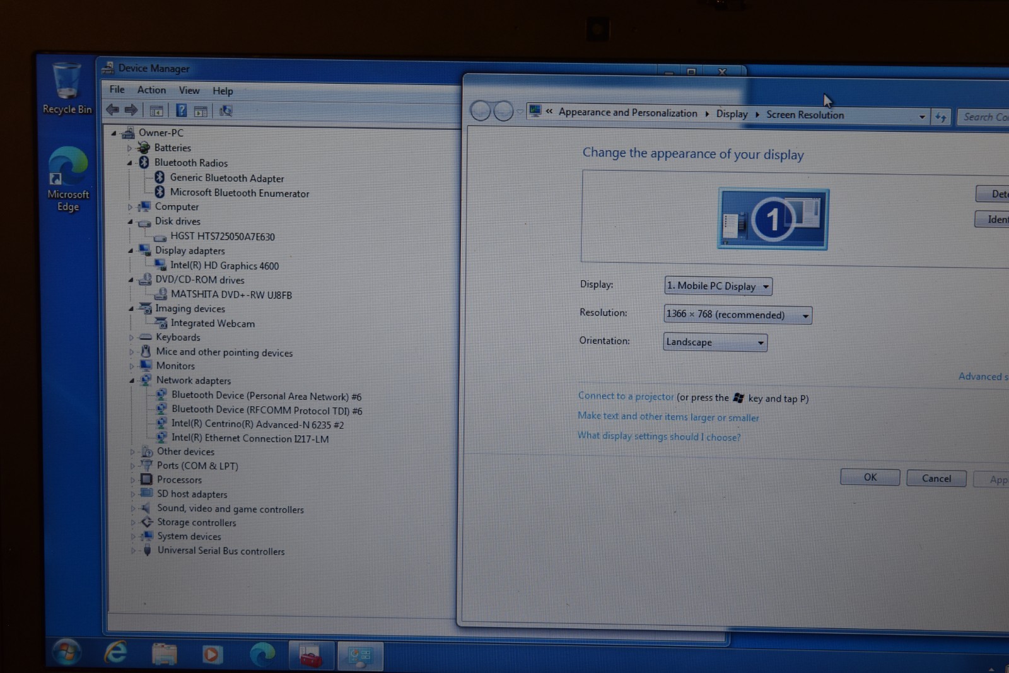Select Other devices category
This screenshot has width=1009, height=673.
point(185,452)
